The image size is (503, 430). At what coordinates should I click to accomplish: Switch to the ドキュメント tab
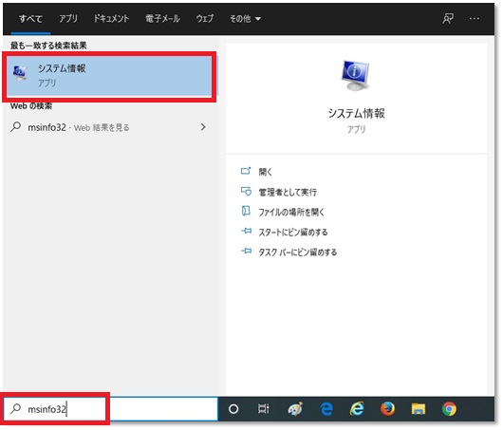pyautogui.click(x=111, y=19)
